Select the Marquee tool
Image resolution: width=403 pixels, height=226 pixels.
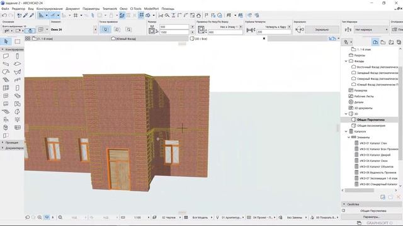(x=18, y=41)
